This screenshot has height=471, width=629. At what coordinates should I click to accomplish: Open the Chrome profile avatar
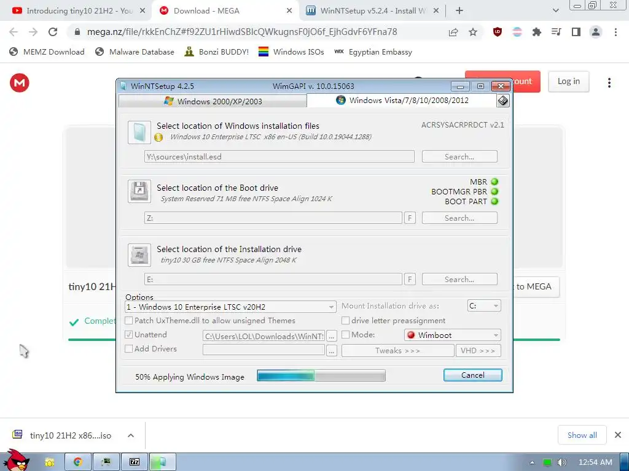click(596, 32)
